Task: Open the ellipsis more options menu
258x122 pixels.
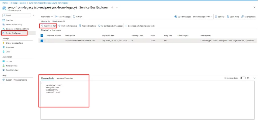Action: (x=117, y=7)
